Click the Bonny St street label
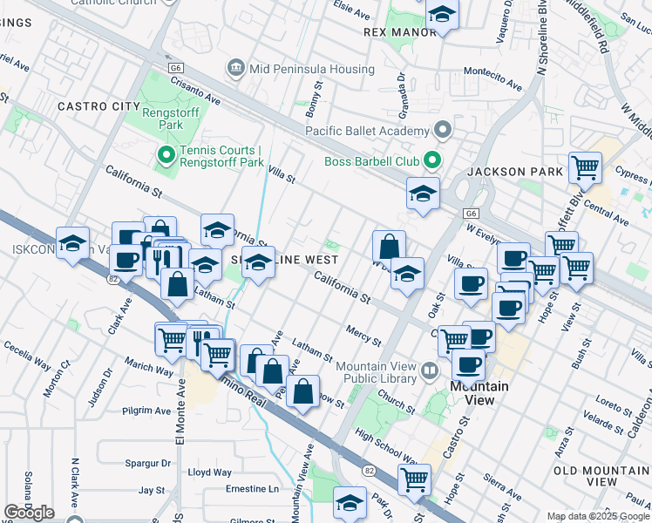The width and height of the screenshot is (652, 523). tap(314, 99)
